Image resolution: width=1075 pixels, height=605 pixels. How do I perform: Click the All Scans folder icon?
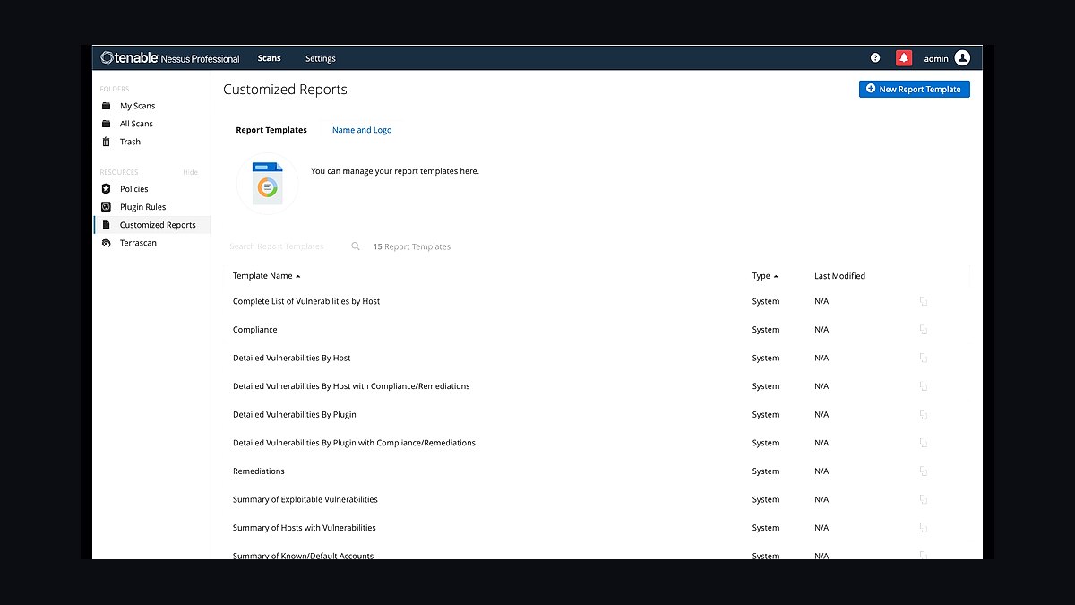pyautogui.click(x=107, y=124)
